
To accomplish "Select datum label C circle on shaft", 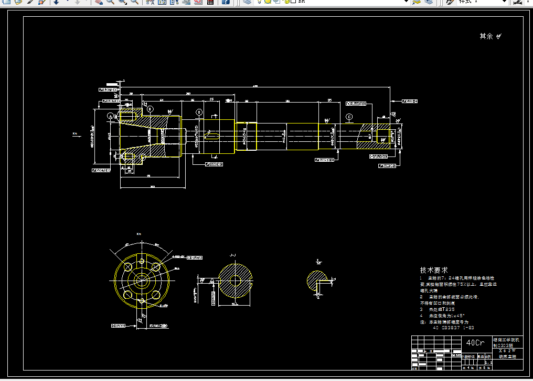I will pos(349,117).
